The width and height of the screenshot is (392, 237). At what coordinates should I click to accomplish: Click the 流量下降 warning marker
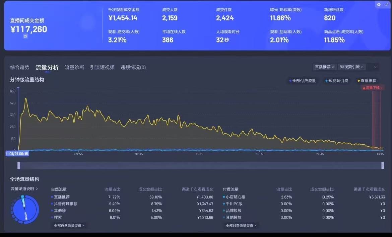coord(373,88)
